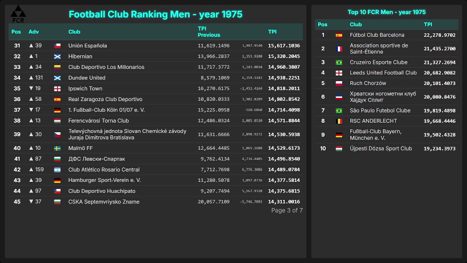Click the Pos header in main ranking table
This screenshot has height=263, width=467.
click(16, 32)
